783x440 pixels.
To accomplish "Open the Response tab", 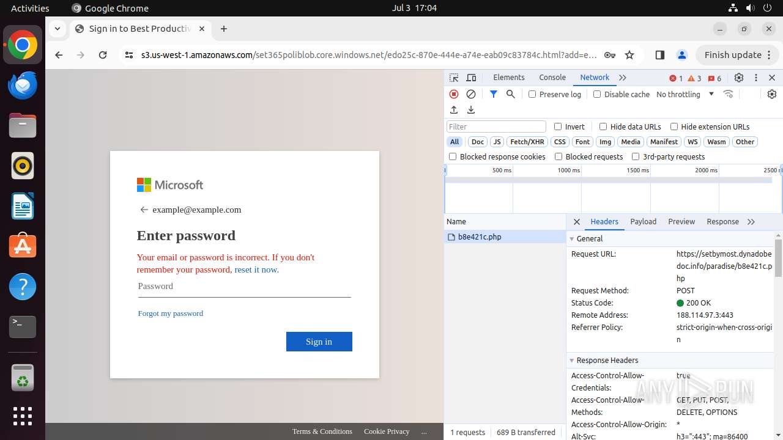I will [x=722, y=222].
